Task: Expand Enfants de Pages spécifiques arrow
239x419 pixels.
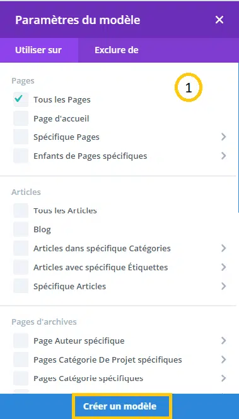Action: coord(224,156)
